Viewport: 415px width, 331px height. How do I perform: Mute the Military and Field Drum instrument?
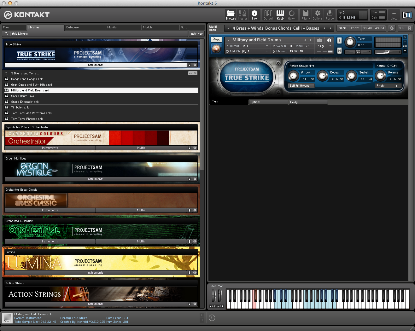[339, 50]
